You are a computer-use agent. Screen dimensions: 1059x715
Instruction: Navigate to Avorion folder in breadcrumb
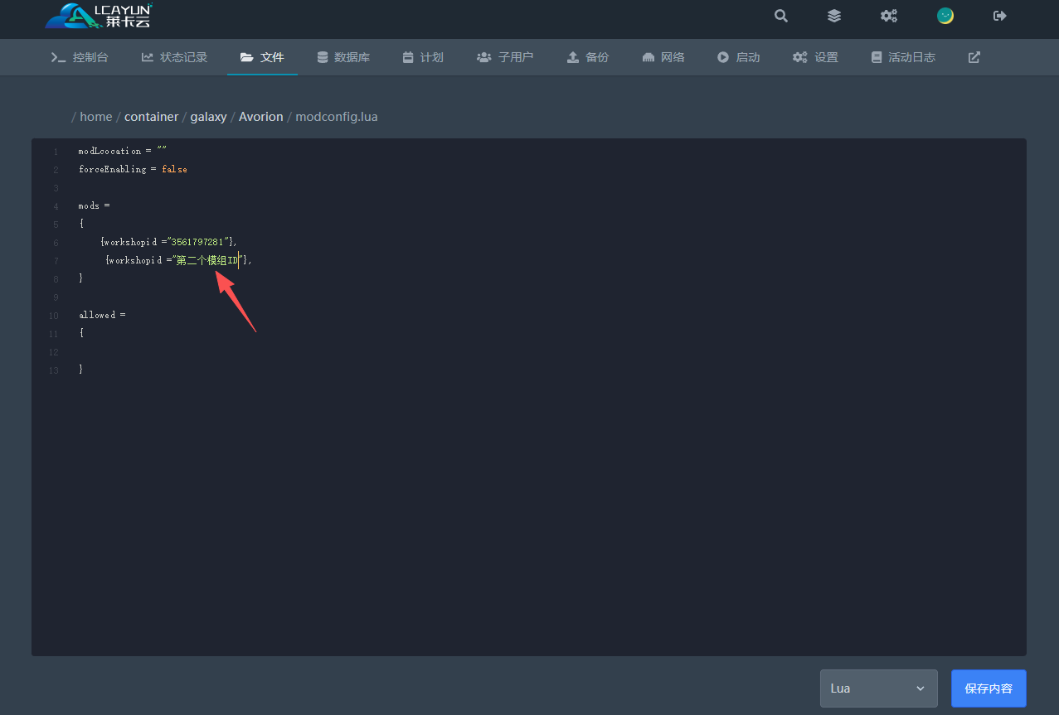click(260, 117)
